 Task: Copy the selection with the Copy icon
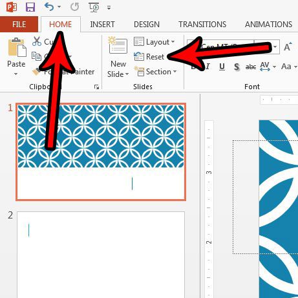[x=36, y=56]
